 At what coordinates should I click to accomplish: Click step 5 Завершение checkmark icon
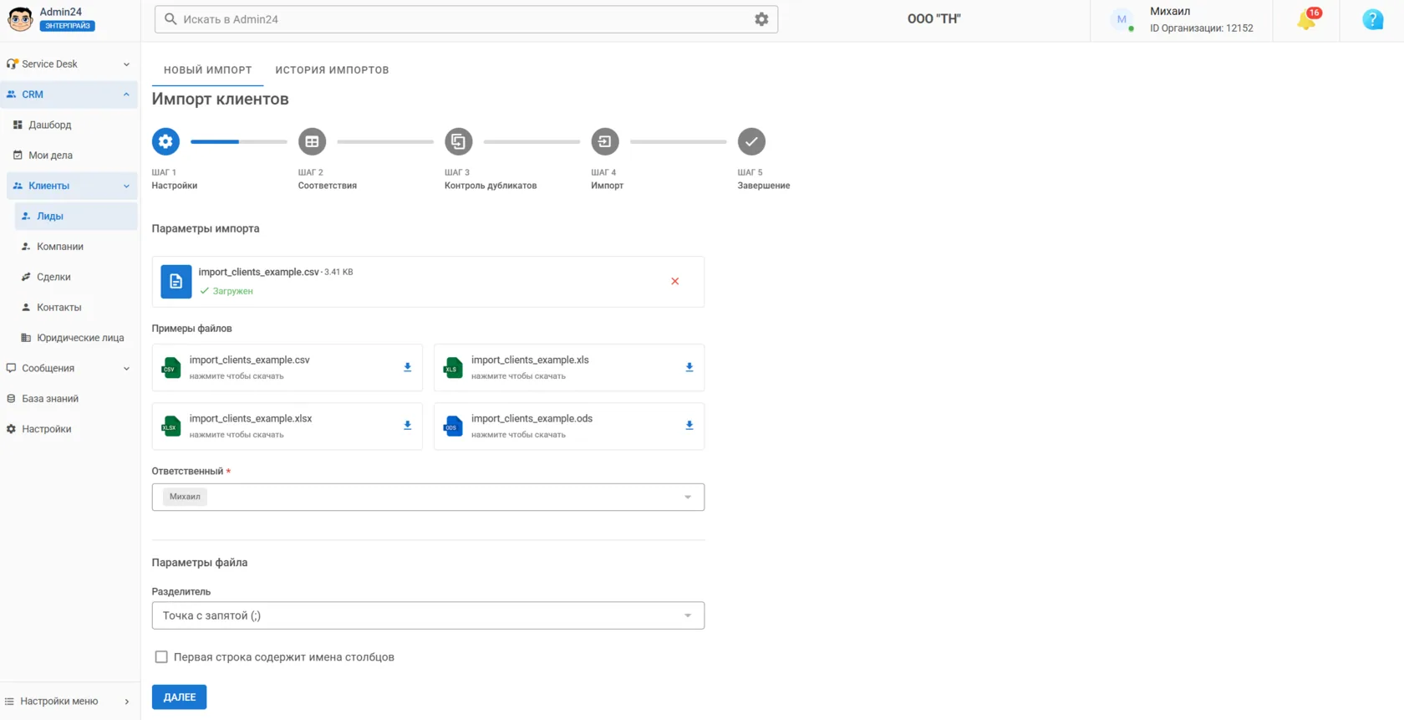[x=751, y=141]
